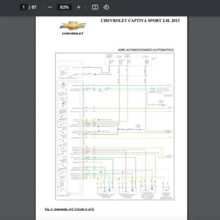Screen dimensions: 220x220
Task: Click the leftmost actuator box at diagram bottom
Action: (x=107, y=191)
